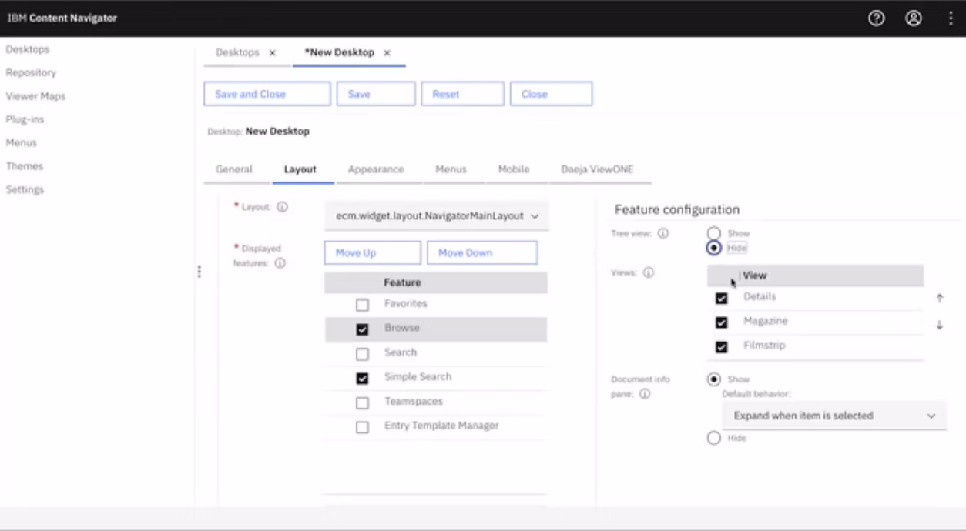Select Hide radio for Tree view
The height and width of the screenshot is (531, 966).
click(x=713, y=248)
